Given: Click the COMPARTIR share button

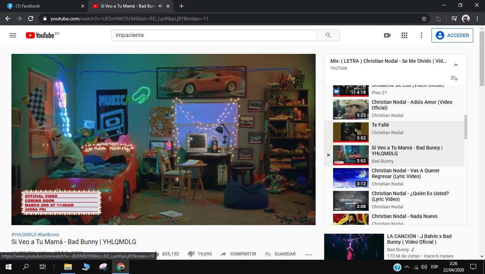Looking at the screenshot, I should coord(238,254).
